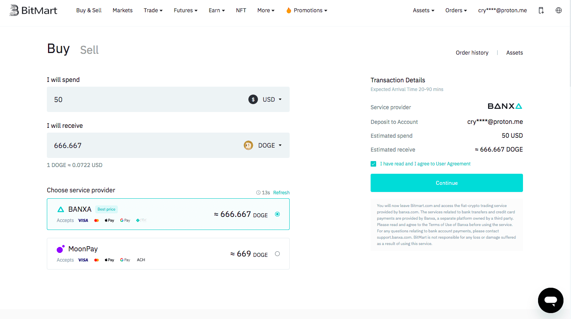
Task: Select the BANXA provider radio button
Action: click(x=277, y=214)
